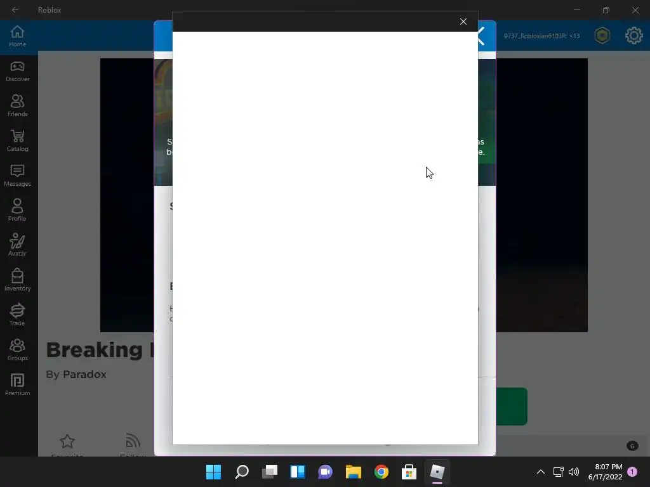Open the Premium membership page
The image size is (650, 487).
[x=17, y=385]
